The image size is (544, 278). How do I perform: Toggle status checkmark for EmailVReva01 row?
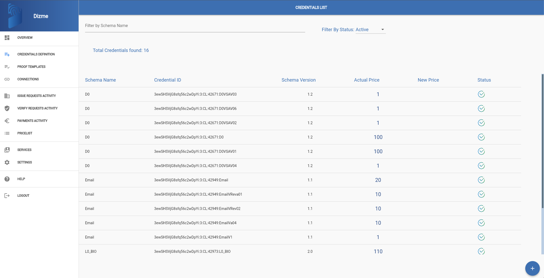pos(481,194)
